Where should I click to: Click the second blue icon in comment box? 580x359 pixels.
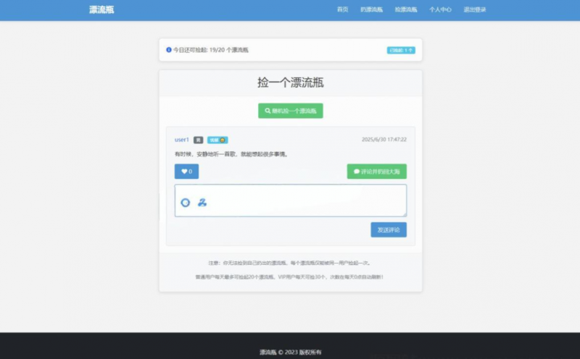(x=202, y=203)
